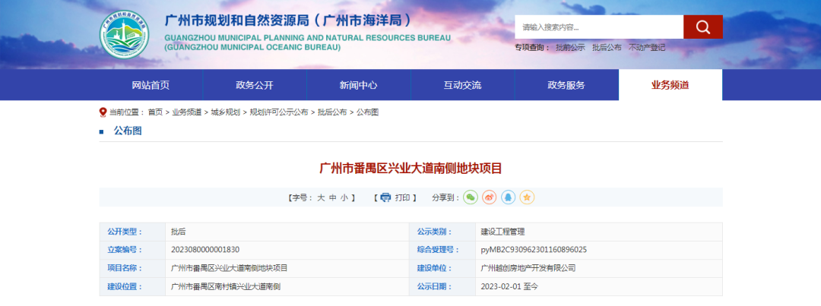Click the 建设单位 label
The height and width of the screenshot is (306, 821).
pyautogui.click(x=435, y=268)
